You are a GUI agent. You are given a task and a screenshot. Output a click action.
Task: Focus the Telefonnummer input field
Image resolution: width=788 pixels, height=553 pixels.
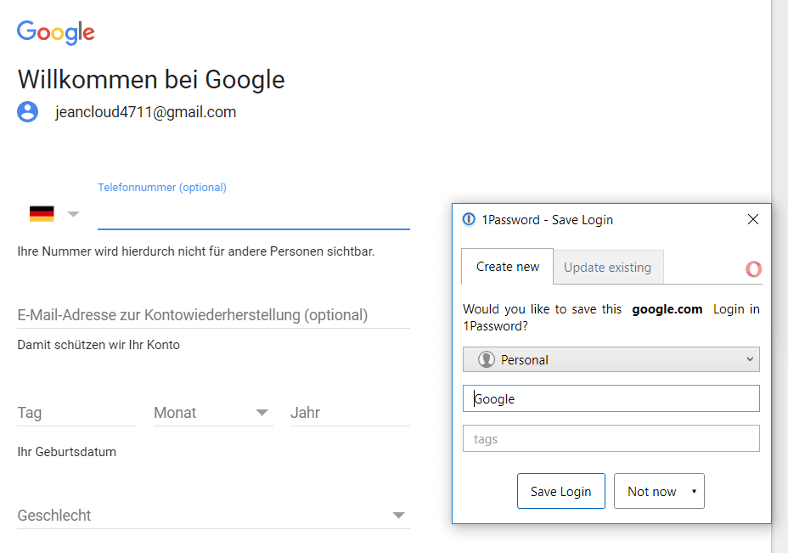pyautogui.click(x=254, y=215)
